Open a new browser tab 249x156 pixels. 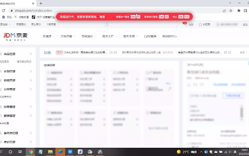(41, 3)
